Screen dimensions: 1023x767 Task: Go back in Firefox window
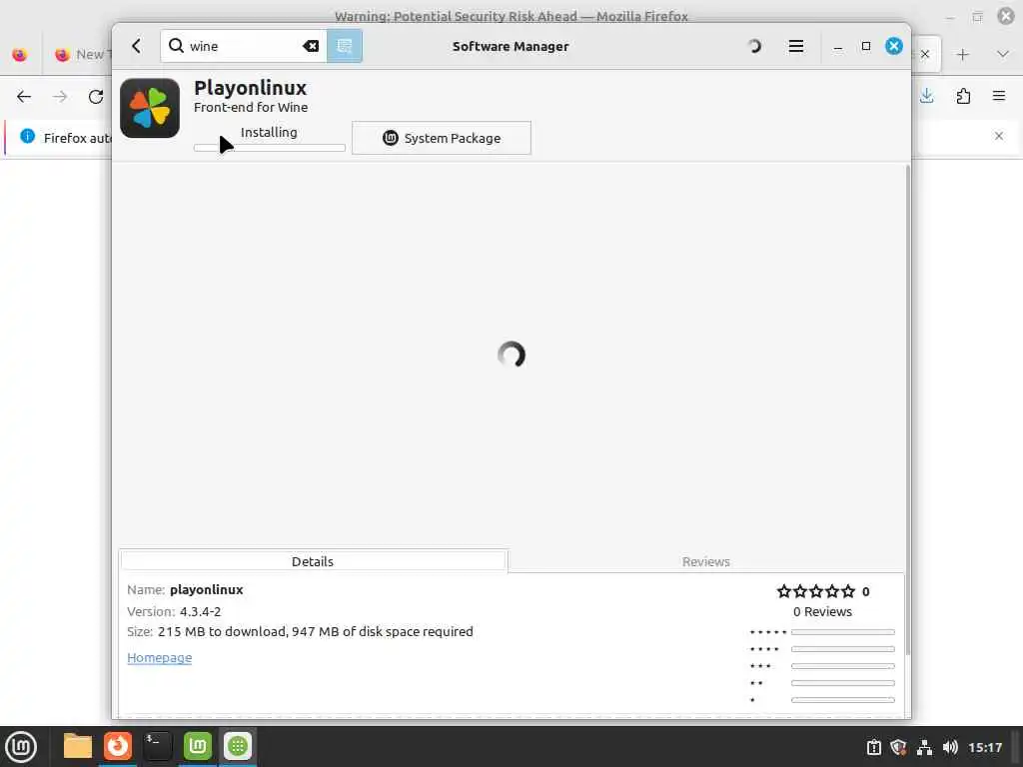(24, 97)
